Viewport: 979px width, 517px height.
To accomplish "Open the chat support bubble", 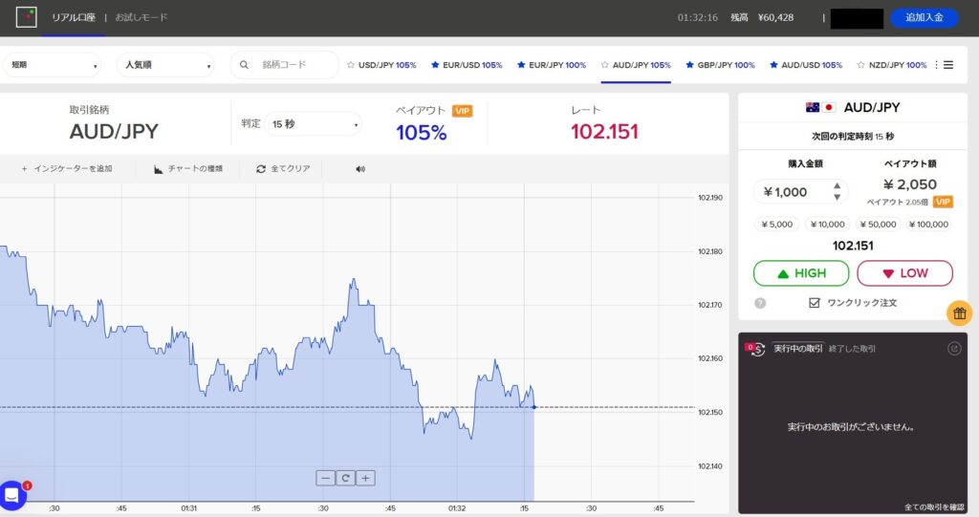I will [12, 494].
